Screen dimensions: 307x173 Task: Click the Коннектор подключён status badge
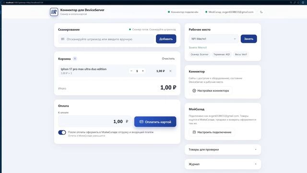click(x=183, y=12)
